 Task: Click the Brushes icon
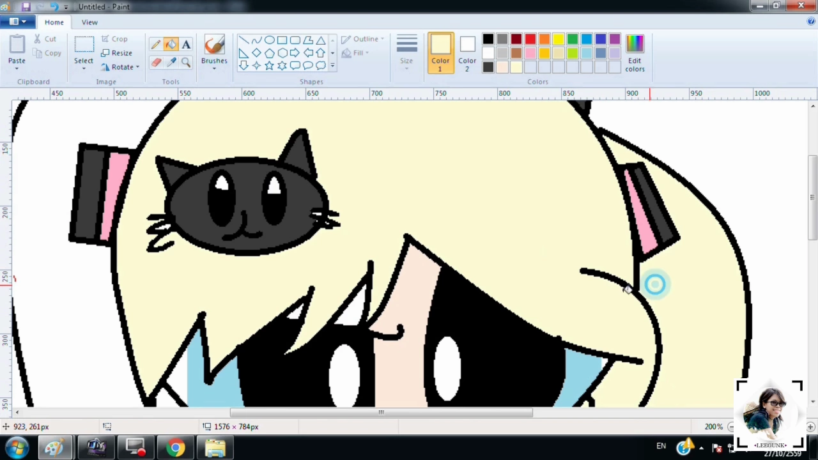(214, 45)
